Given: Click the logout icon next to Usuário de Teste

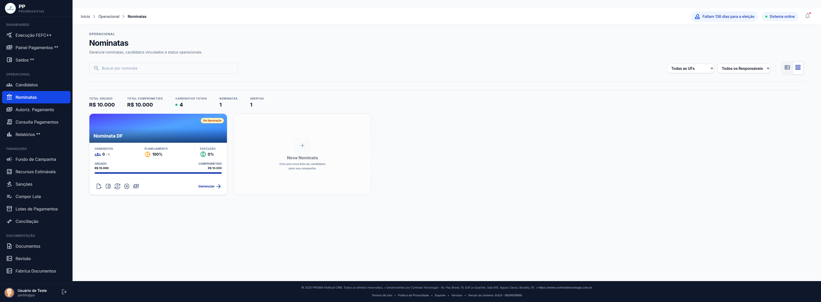Looking at the screenshot, I should [64, 292].
